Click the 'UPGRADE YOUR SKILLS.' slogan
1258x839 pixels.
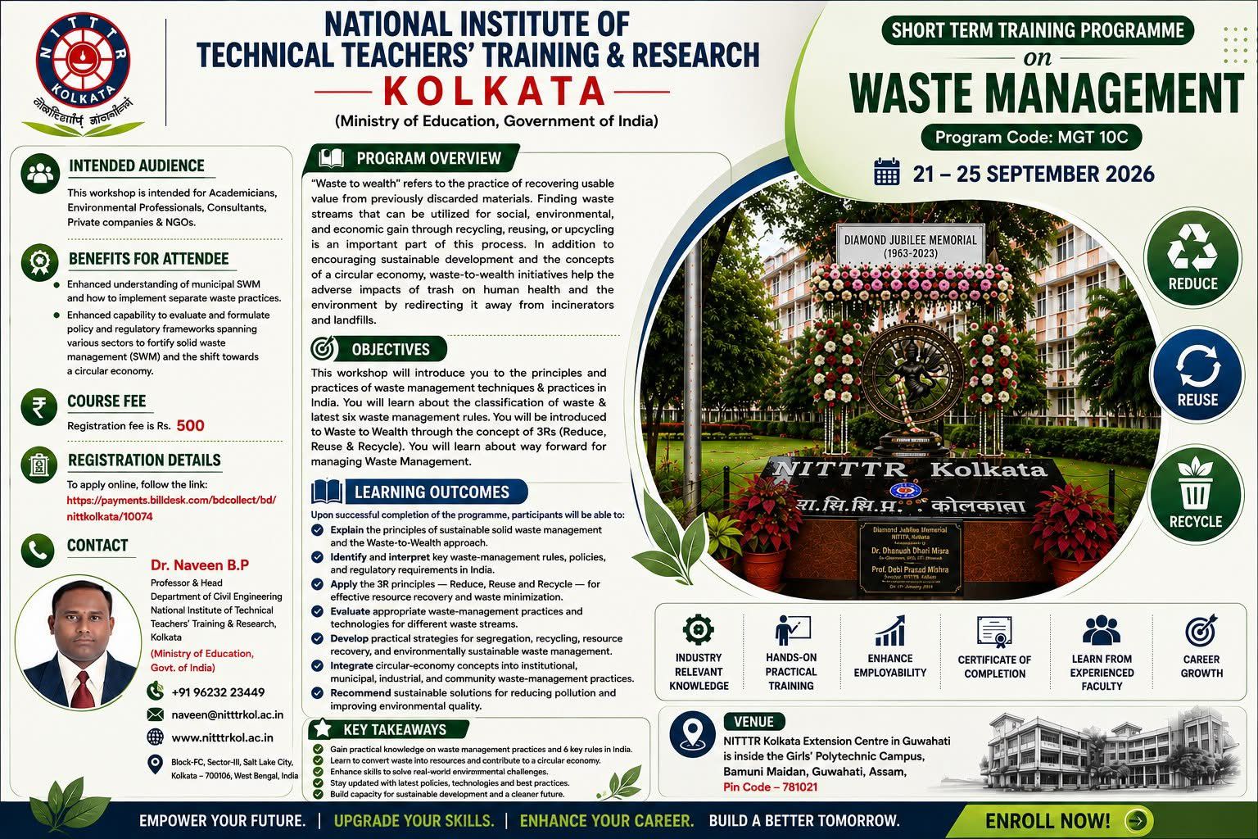(x=414, y=820)
